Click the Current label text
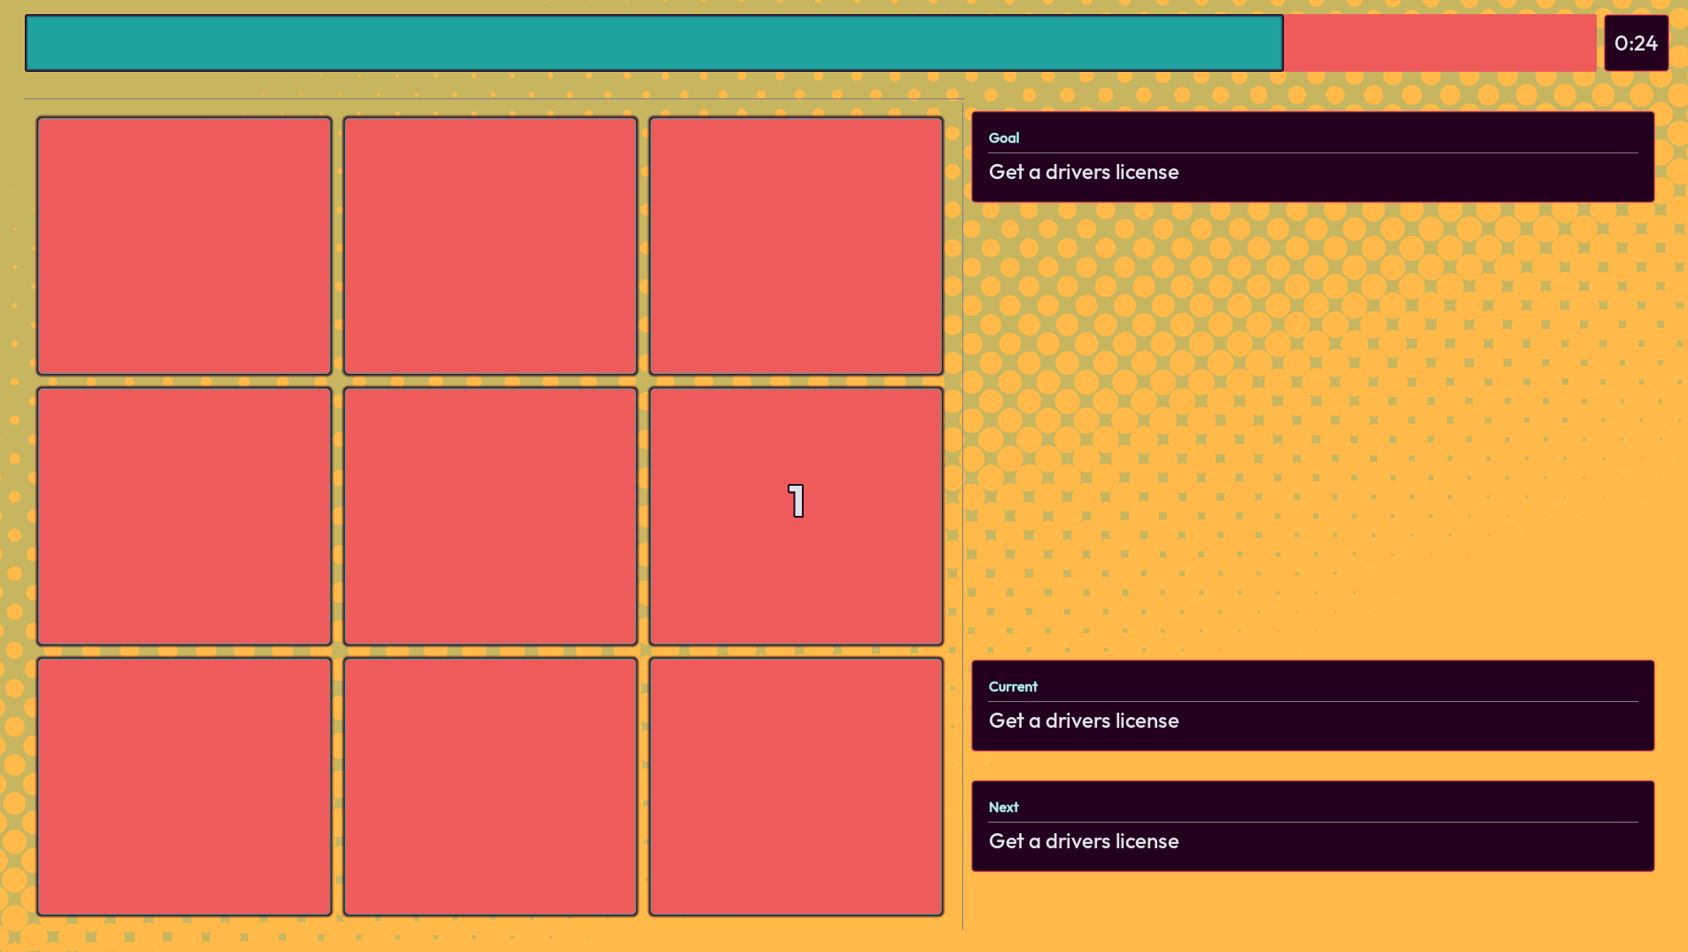Image resolution: width=1688 pixels, height=952 pixels. (x=1013, y=686)
